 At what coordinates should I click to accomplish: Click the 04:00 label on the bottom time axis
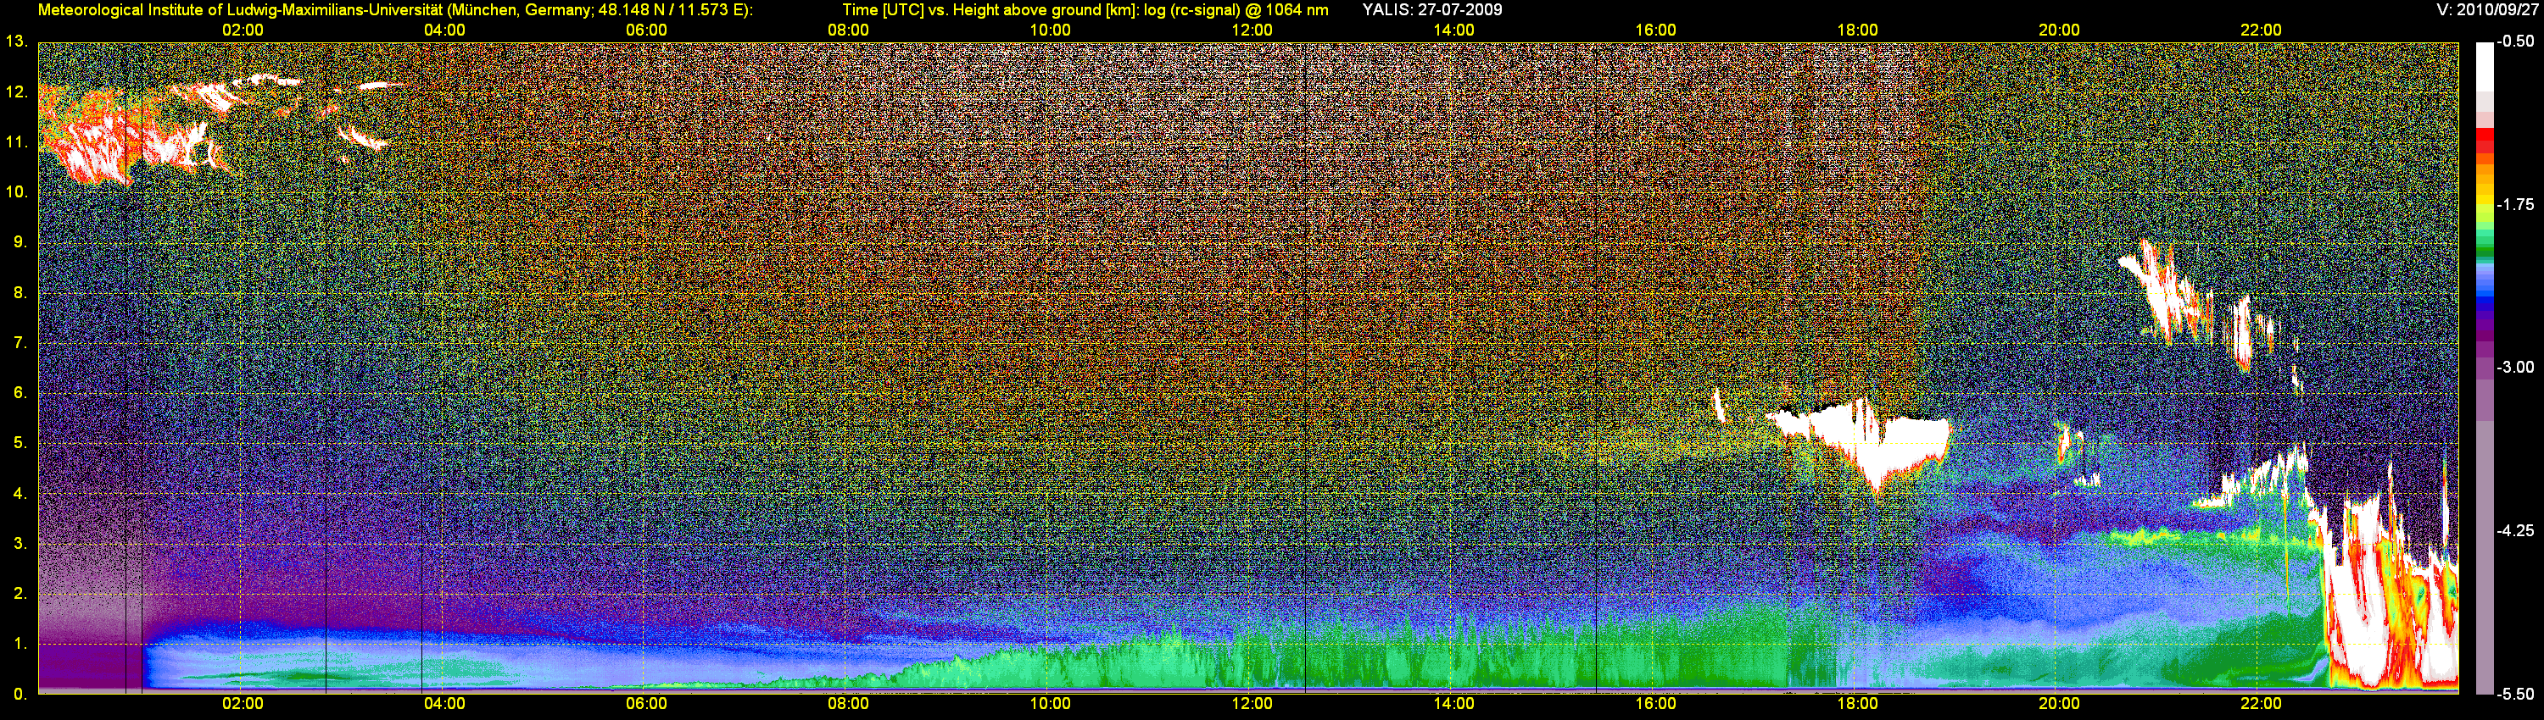click(x=444, y=704)
